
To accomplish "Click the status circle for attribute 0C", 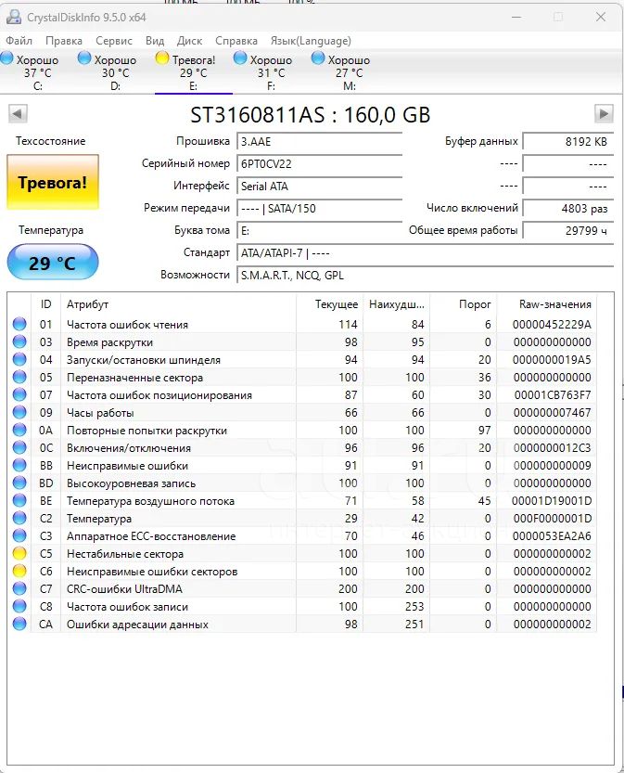I will 19,448.
